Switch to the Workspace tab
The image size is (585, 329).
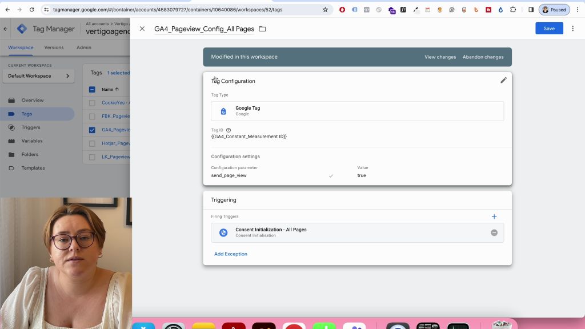point(21,47)
